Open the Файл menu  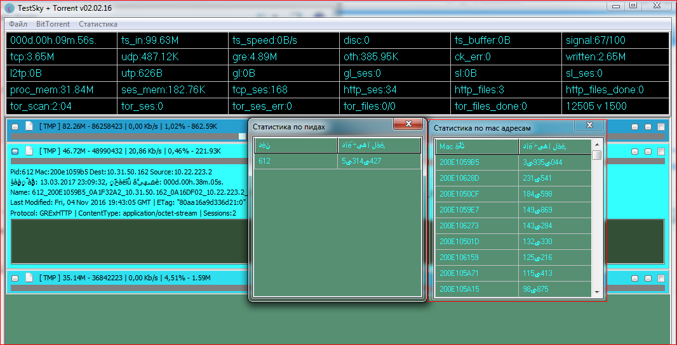(x=18, y=24)
